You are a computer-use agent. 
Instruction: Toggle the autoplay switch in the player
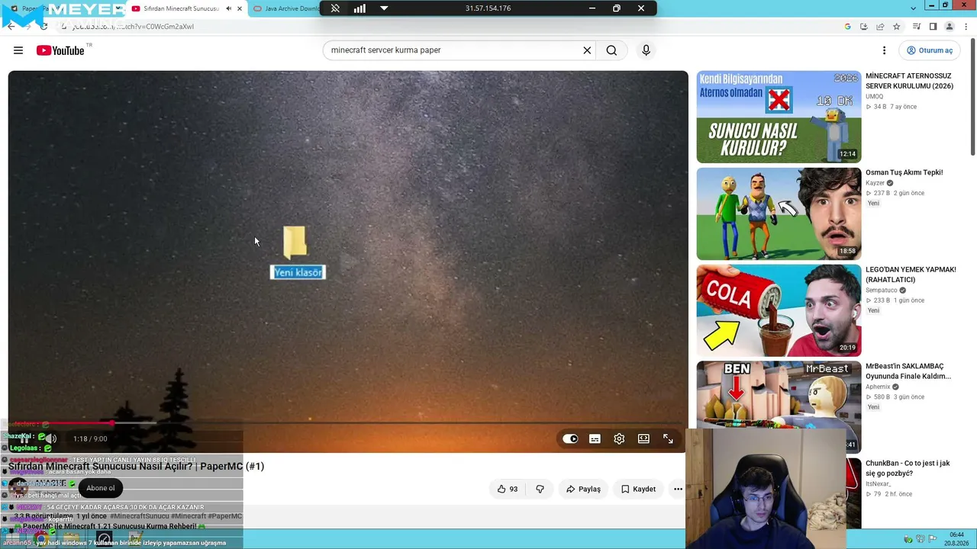point(570,438)
